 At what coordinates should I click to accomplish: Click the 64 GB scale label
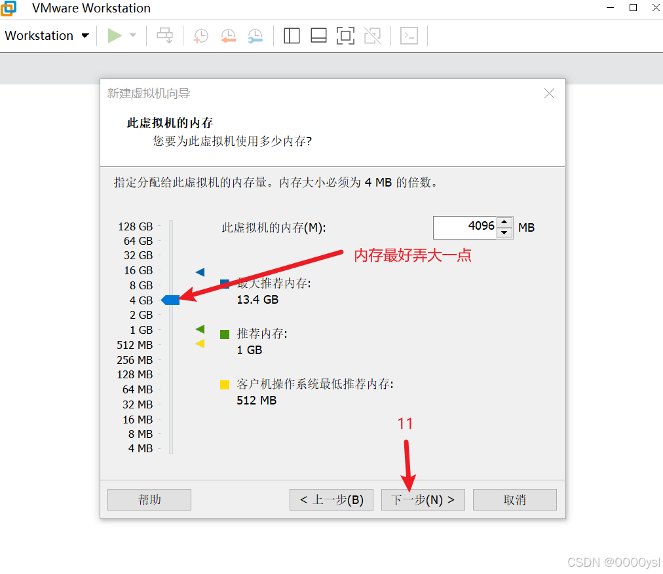[x=138, y=241]
